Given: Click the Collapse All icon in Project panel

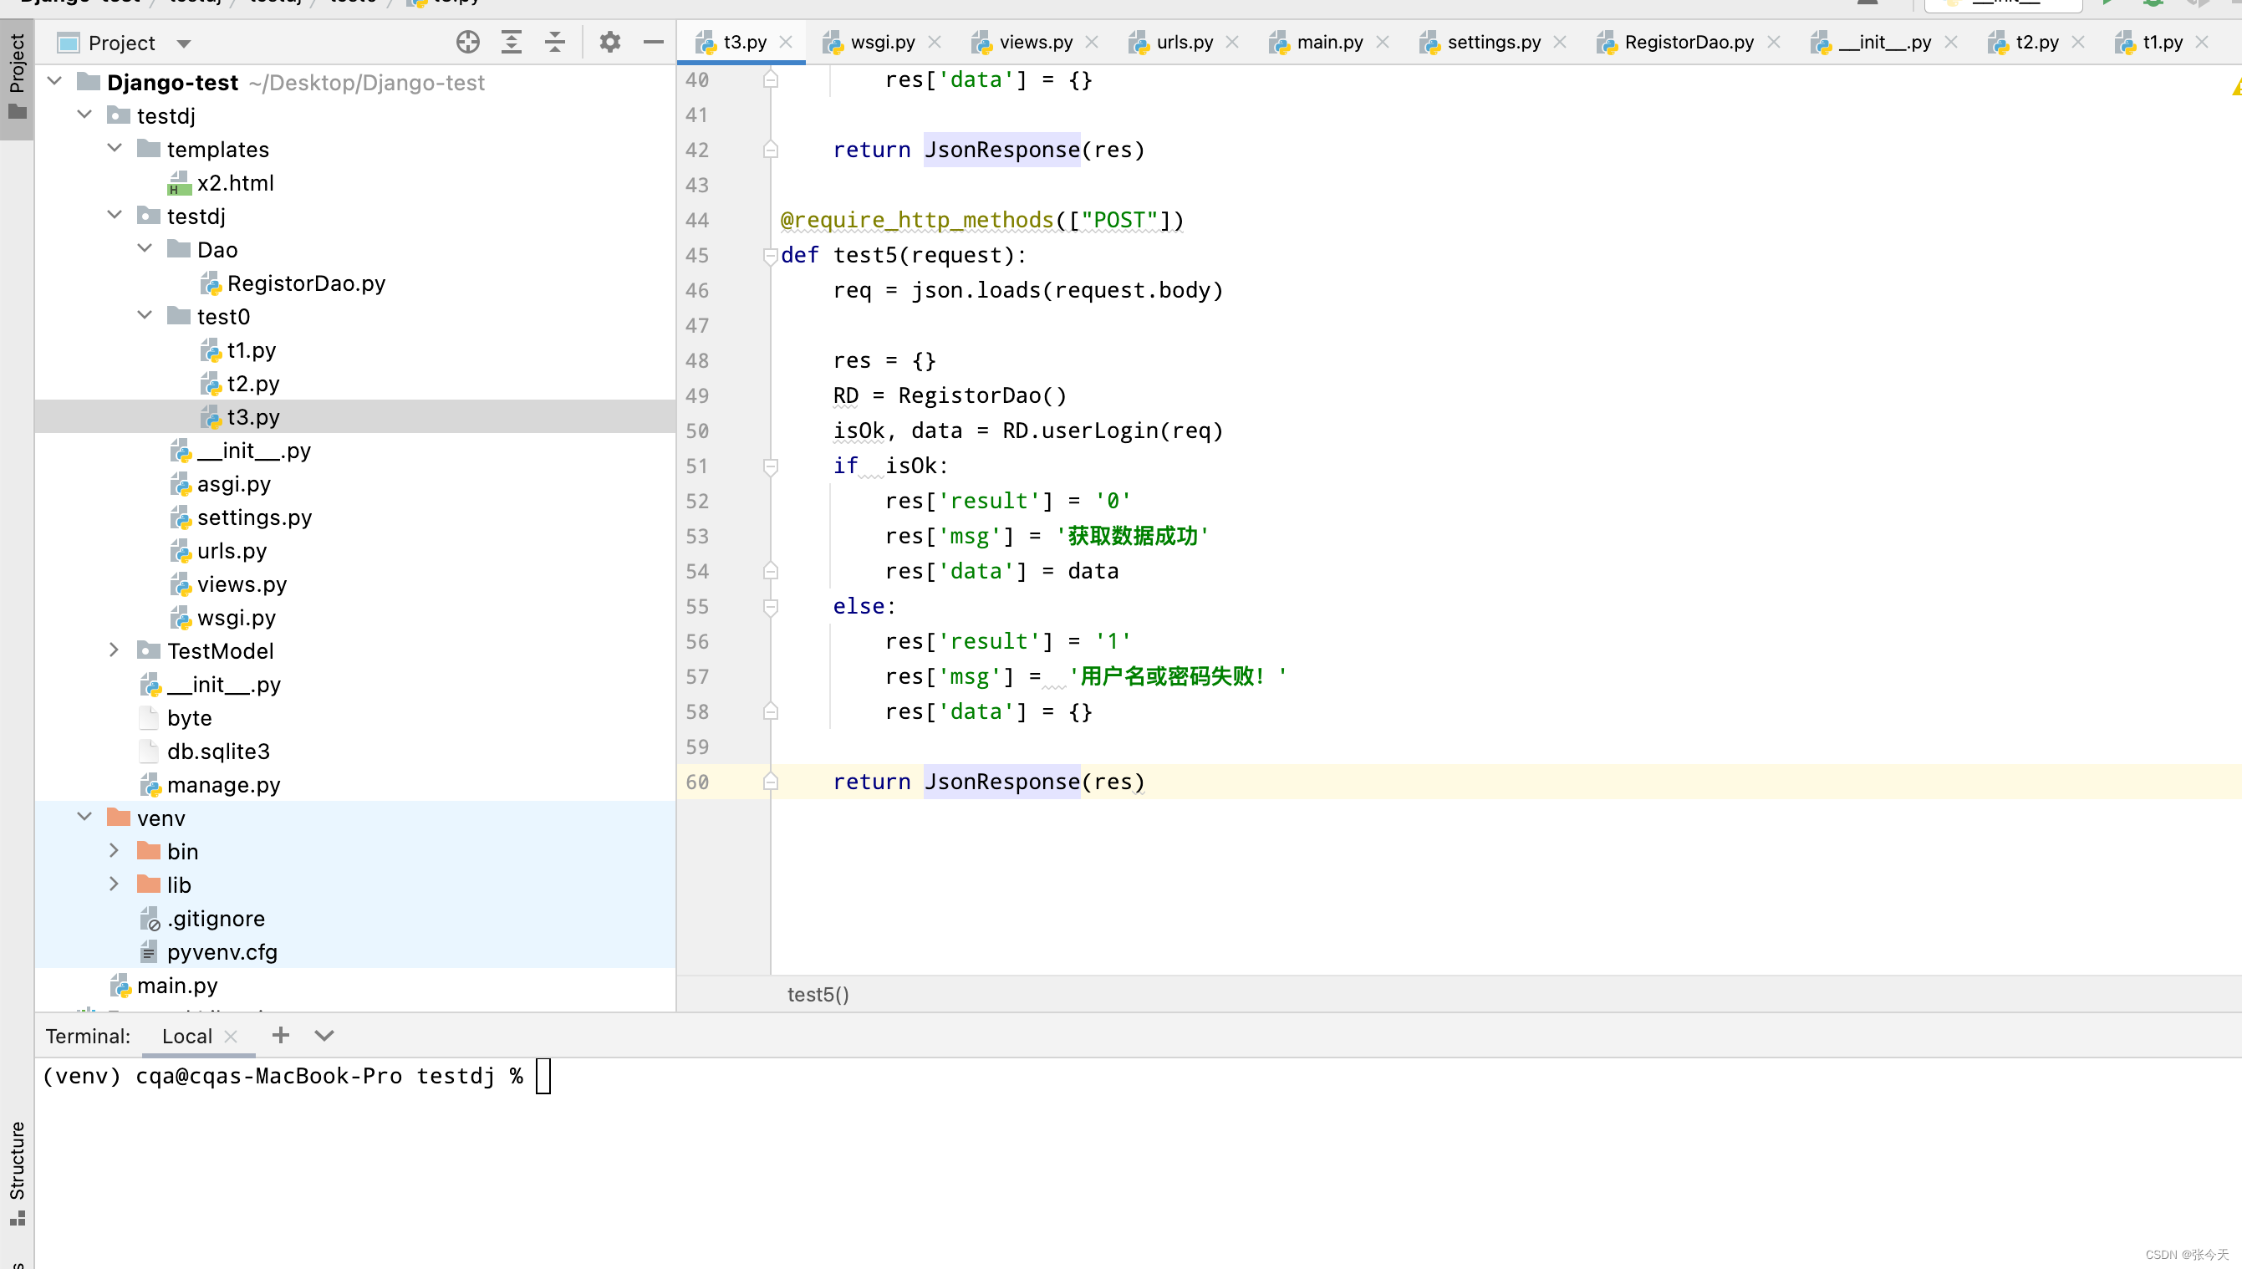Looking at the screenshot, I should click(555, 42).
